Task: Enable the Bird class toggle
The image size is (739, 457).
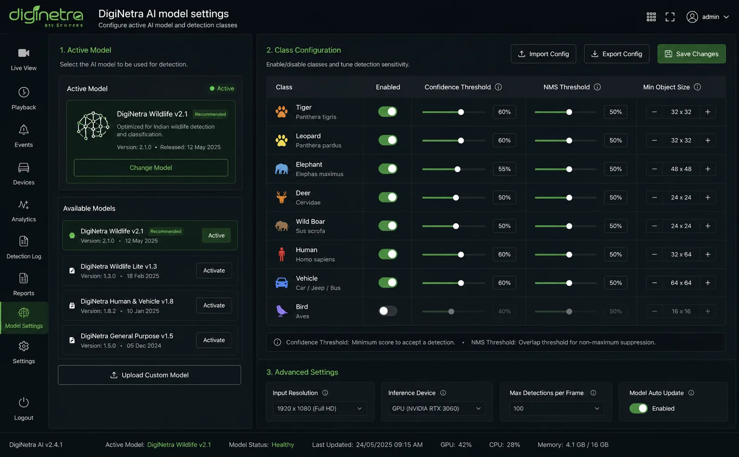Action: click(388, 311)
